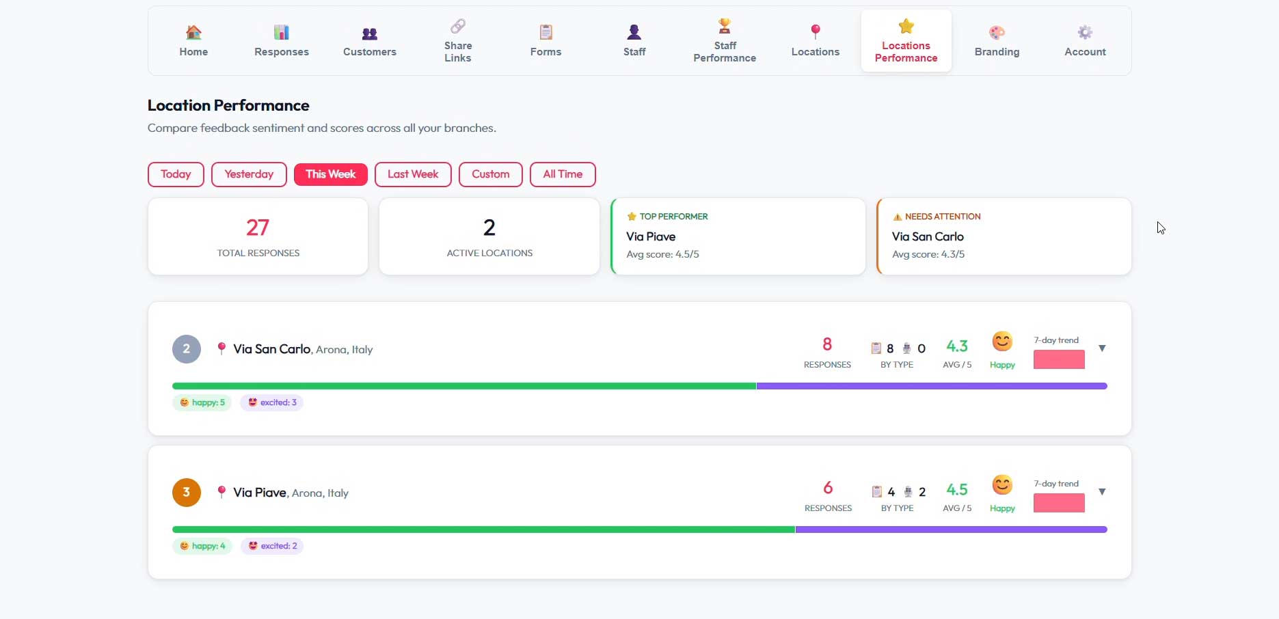Click the Home house icon

193,32
